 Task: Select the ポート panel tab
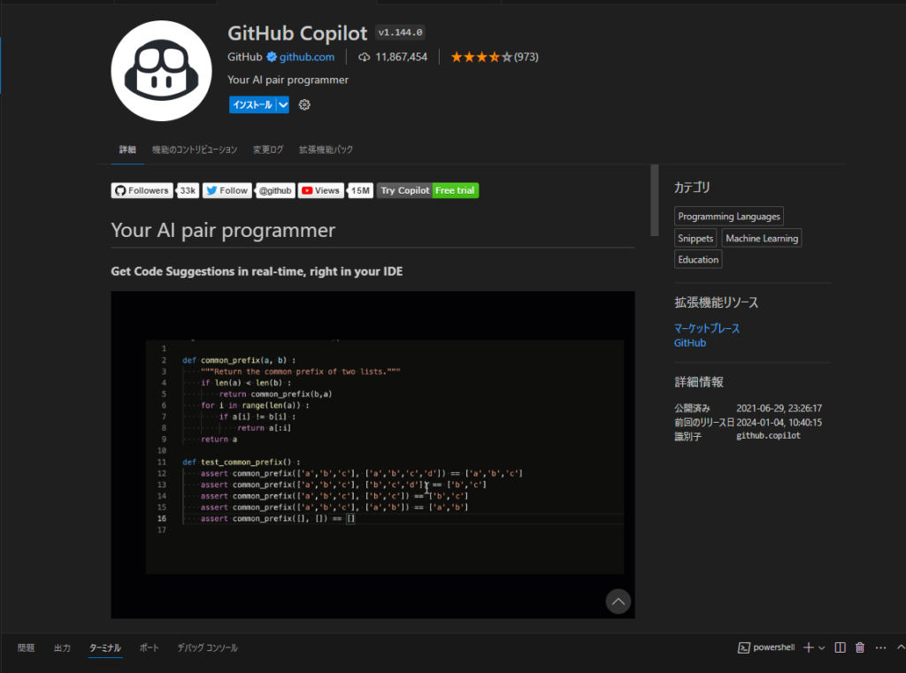click(x=149, y=647)
